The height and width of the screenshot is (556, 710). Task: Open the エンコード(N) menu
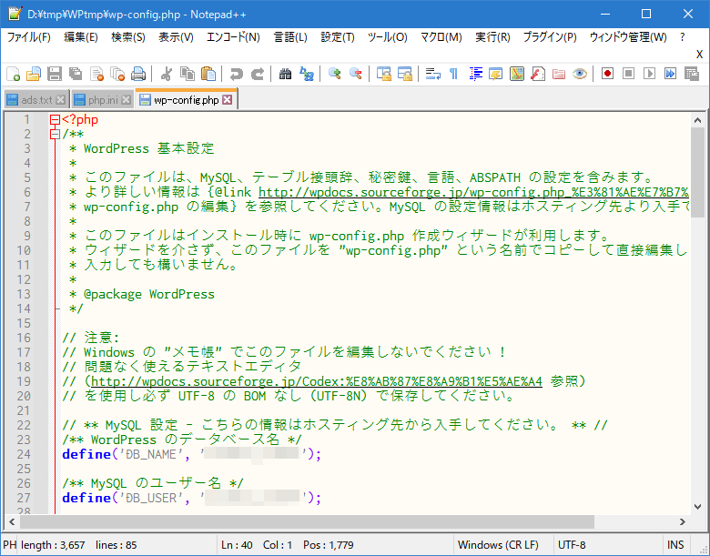(x=233, y=37)
